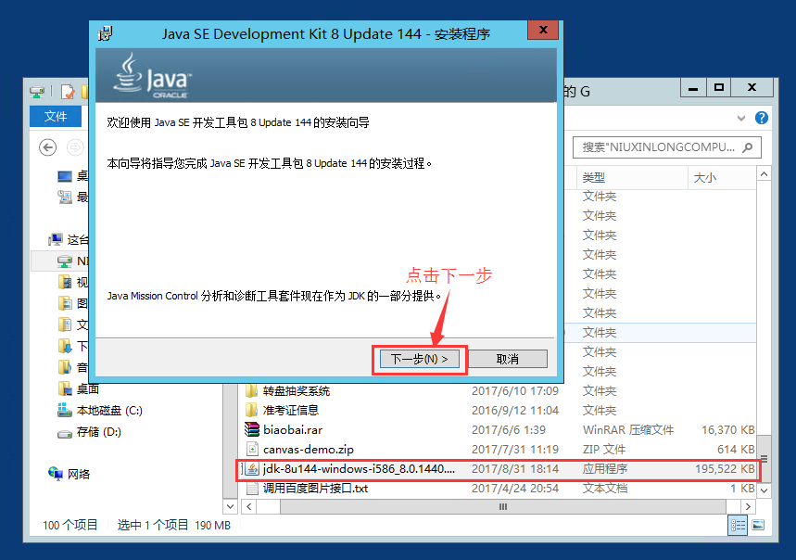The width and height of the screenshot is (796, 560).
Task: Click the navigation pane scrollbar down arrow
Action: point(230,507)
